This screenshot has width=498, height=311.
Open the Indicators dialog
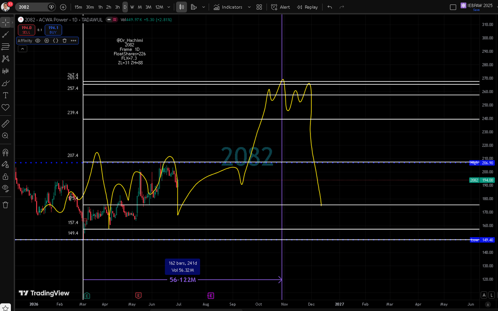point(228,7)
